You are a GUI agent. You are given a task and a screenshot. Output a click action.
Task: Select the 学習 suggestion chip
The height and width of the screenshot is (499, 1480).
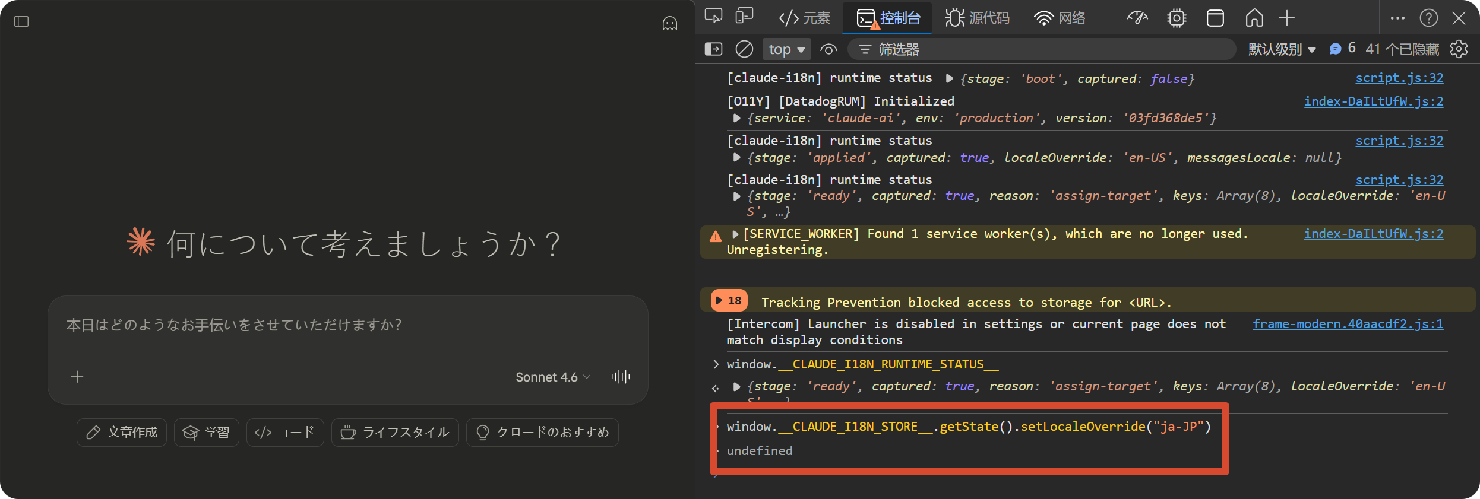pyautogui.click(x=206, y=432)
